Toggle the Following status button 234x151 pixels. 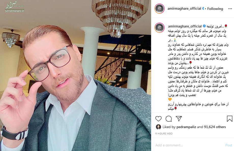point(215,9)
